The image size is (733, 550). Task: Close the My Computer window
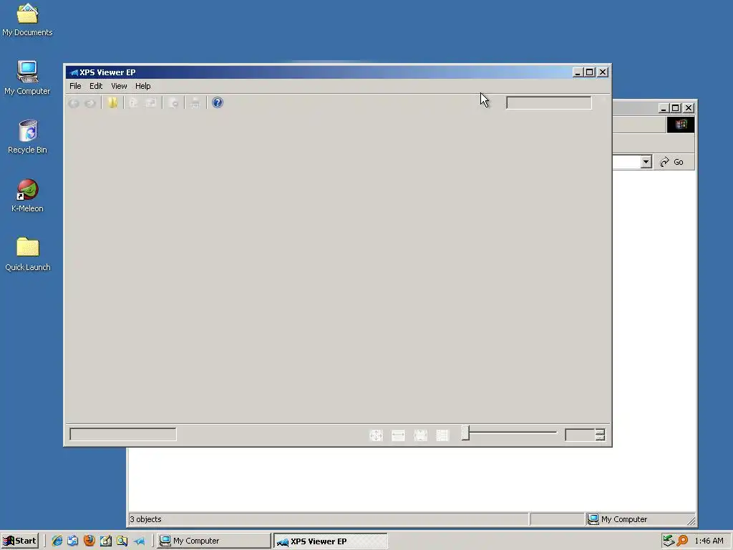[x=689, y=108]
